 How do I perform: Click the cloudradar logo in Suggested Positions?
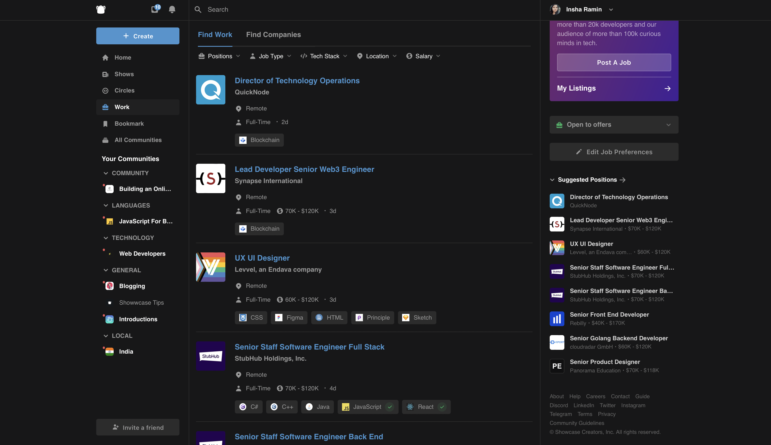tap(557, 342)
